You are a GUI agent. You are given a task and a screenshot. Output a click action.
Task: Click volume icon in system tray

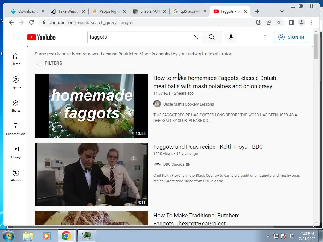pos(291,236)
